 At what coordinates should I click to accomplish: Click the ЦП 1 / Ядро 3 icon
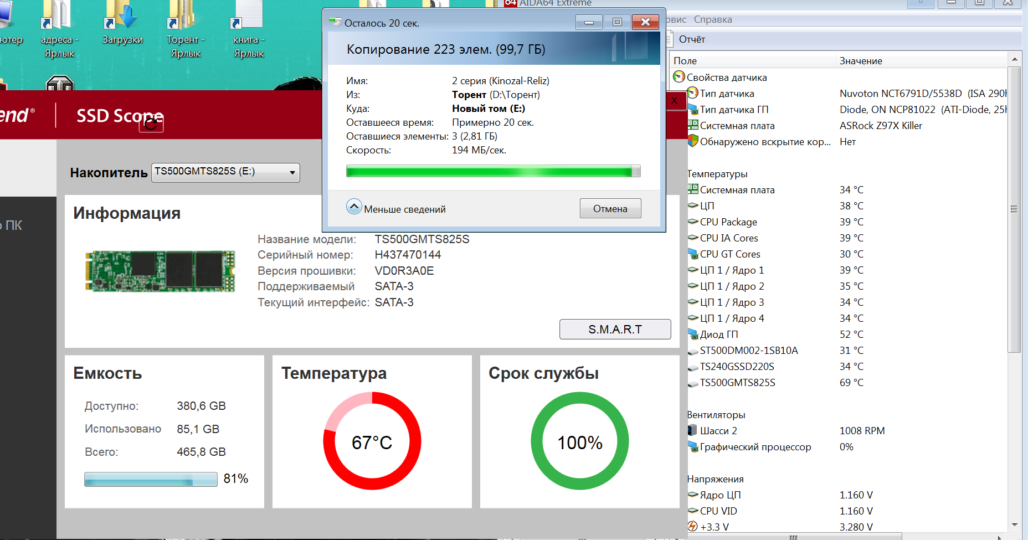tap(693, 302)
